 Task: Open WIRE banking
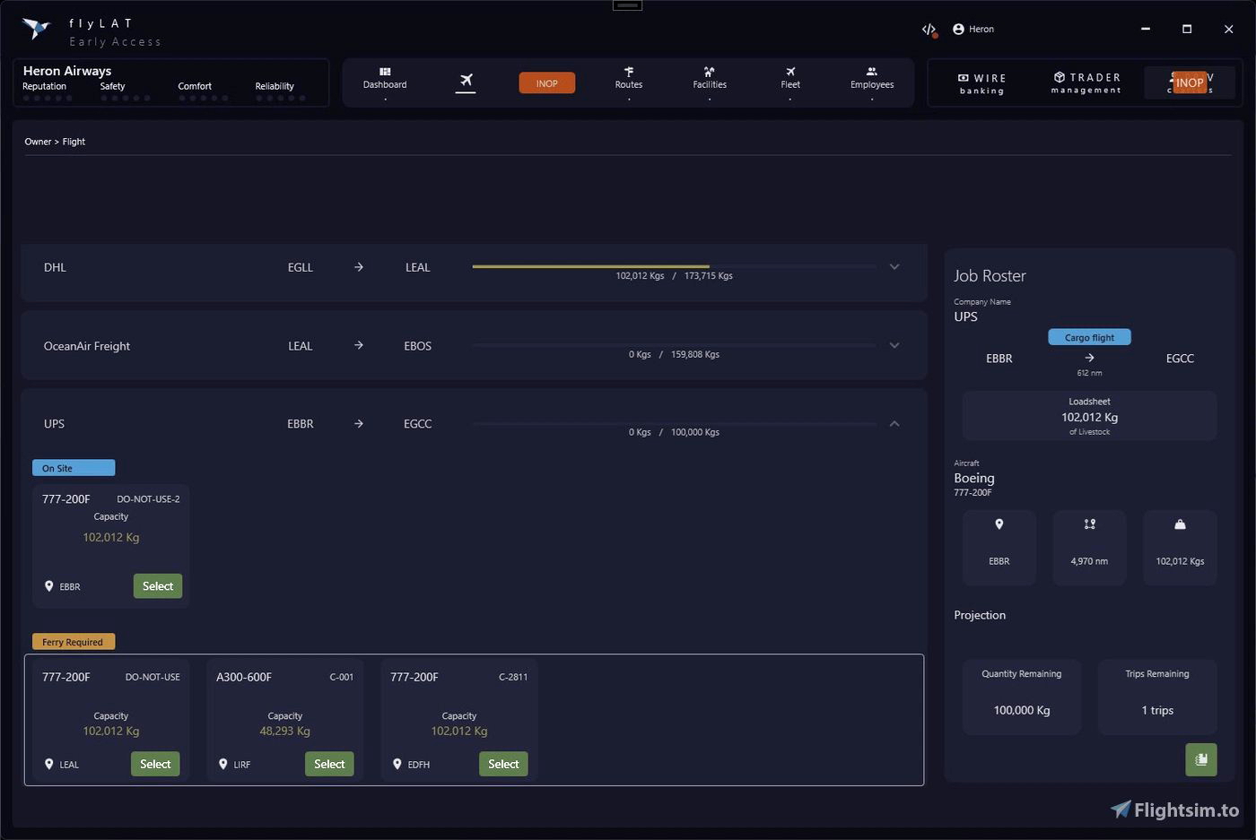[x=981, y=83]
